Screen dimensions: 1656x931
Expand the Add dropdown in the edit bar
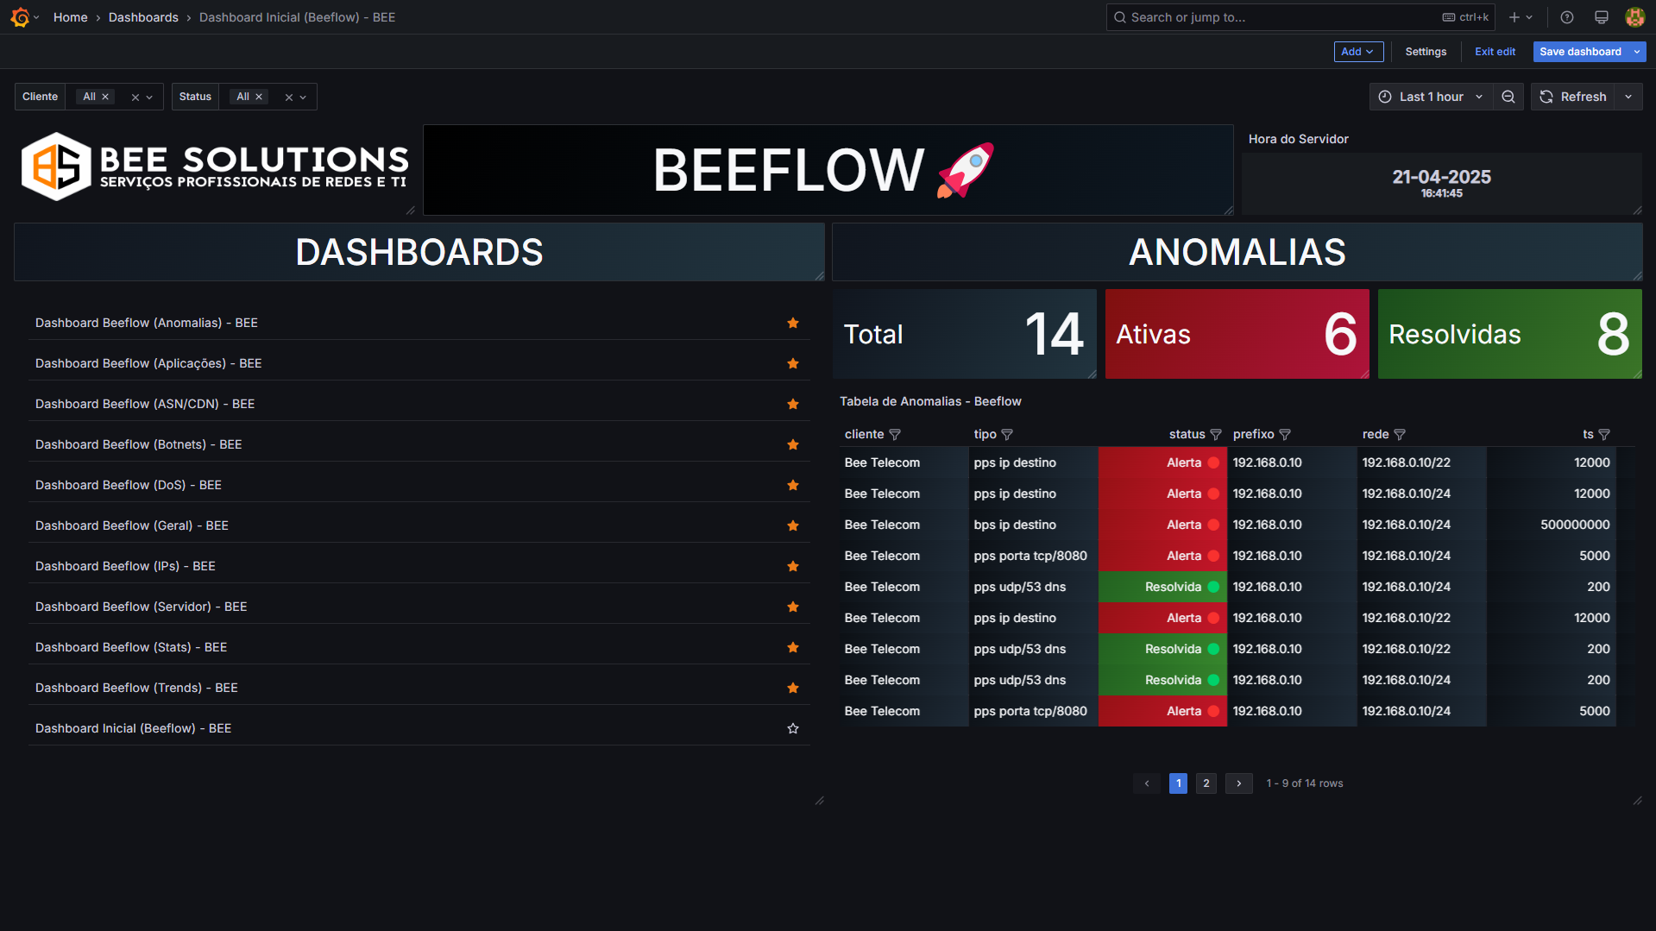pos(1357,51)
